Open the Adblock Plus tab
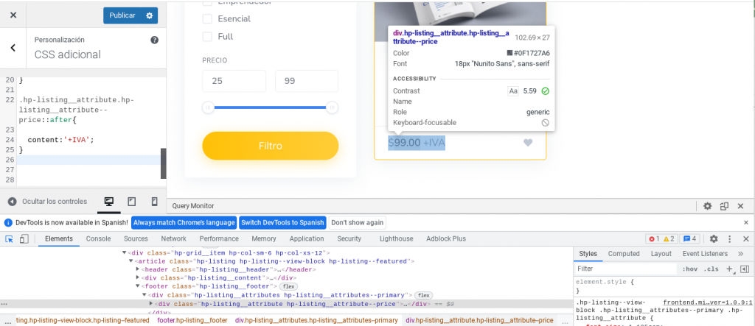This screenshot has width=755, height=326. (446, 239)
